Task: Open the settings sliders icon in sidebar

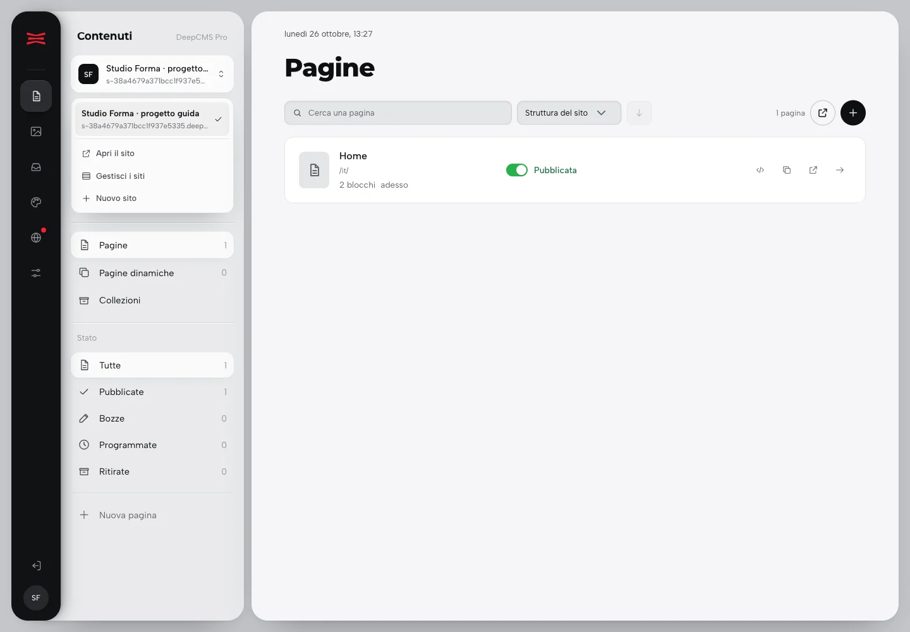Action: point(36,273)
